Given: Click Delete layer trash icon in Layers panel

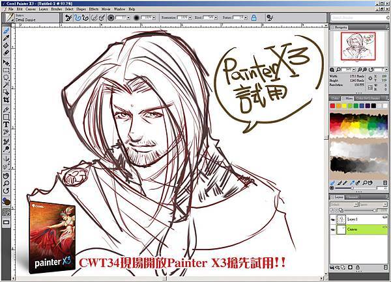Looking at the screenshot, I should (386, 268).
